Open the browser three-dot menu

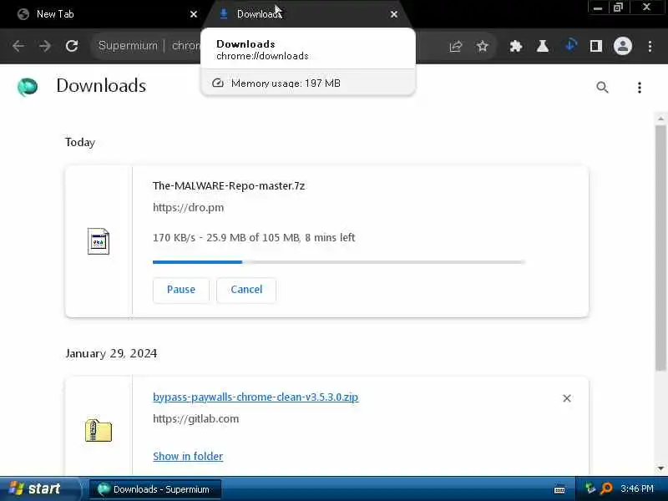(x=650, y=46)
